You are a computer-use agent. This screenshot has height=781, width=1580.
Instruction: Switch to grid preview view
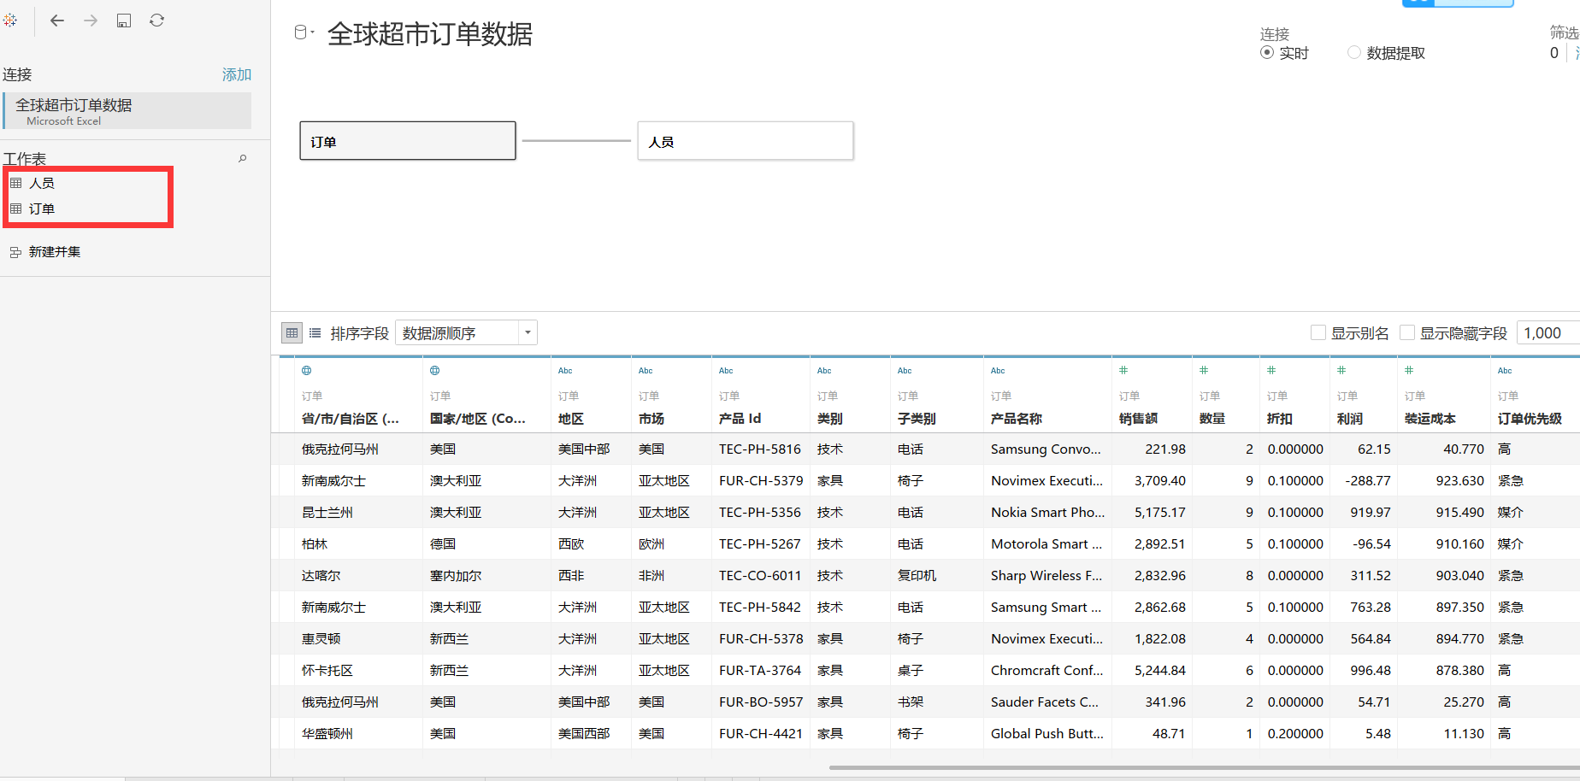292,333
